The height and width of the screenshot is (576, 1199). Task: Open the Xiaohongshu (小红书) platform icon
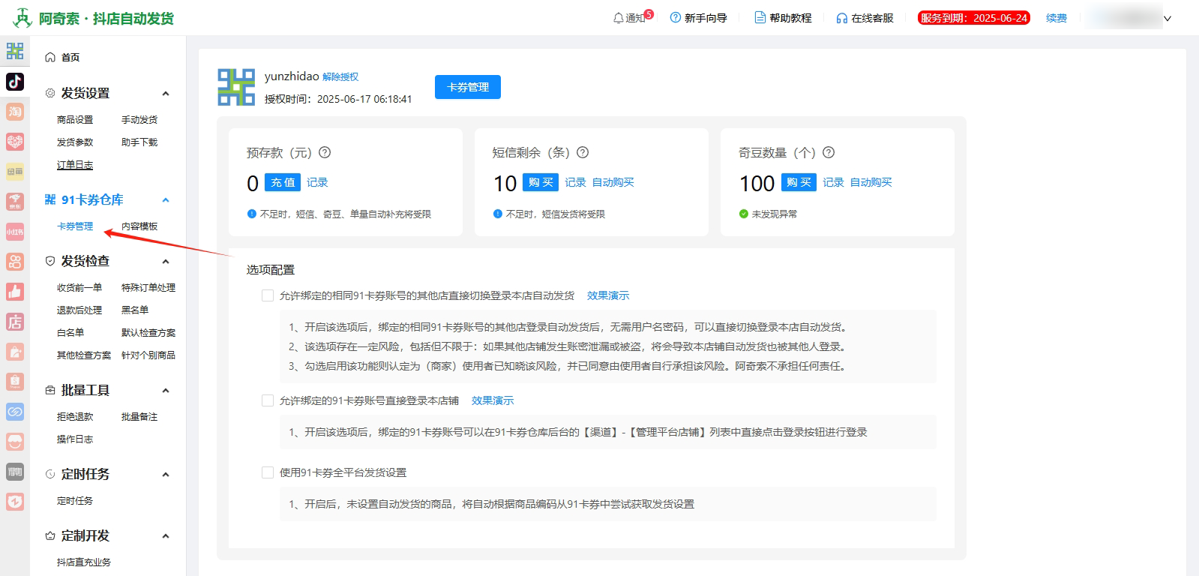tap(15, 232)
